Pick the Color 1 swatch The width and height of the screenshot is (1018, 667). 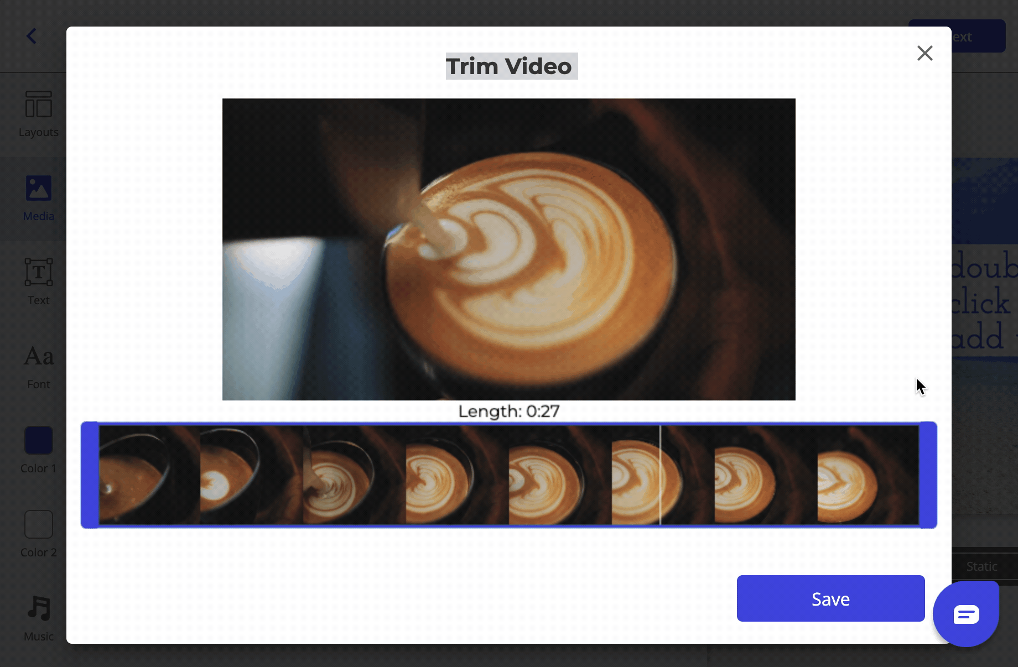[x=38, y=440]
